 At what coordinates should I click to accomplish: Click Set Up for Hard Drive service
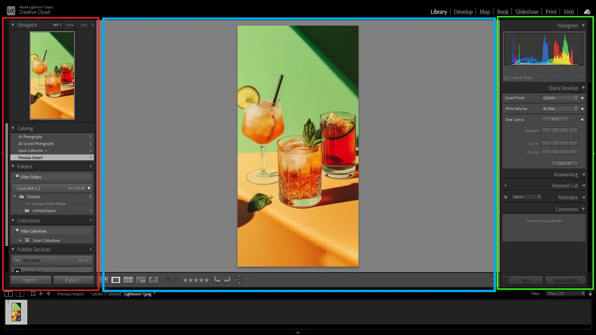click(x=84, y=261)
